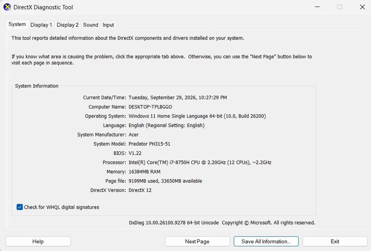Click the System Manufacturer value Acer

[x=133, y=135]
